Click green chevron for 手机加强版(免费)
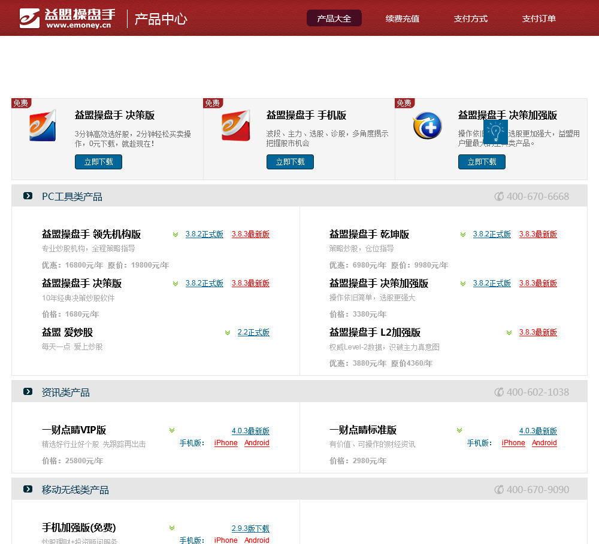Image resolution: width=599 pixels, height=544 pixels. coord(172,528)
